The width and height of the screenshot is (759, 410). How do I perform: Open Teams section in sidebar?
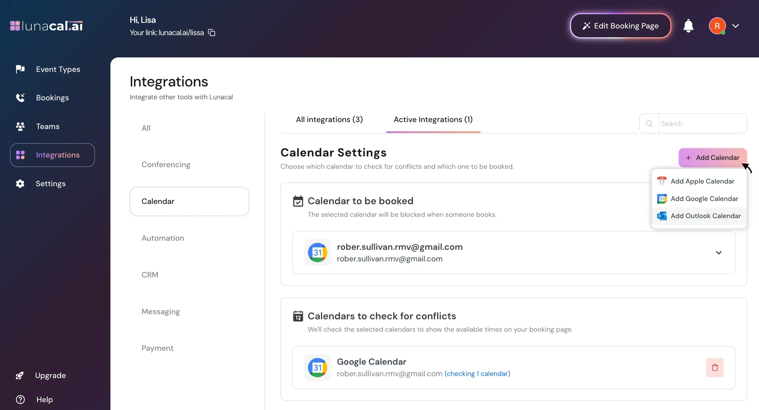47,126
